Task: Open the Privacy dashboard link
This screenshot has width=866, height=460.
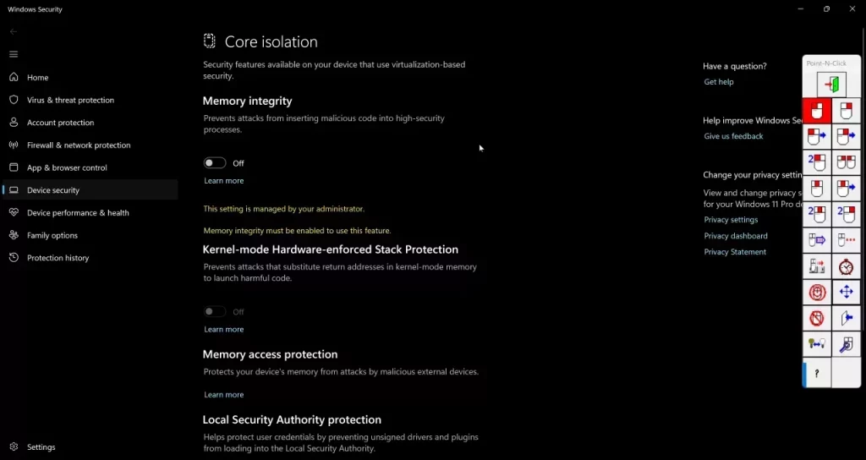Action: pos(735,236)
